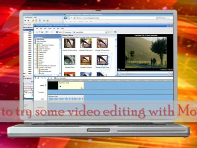
Task: Open the View menu in Movie Maker
Action: (x=45, y=28)
